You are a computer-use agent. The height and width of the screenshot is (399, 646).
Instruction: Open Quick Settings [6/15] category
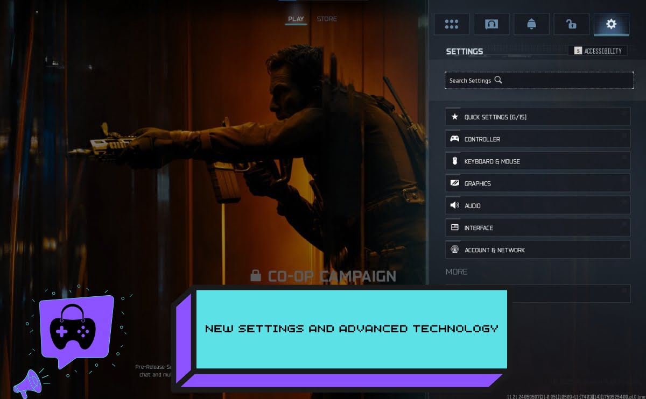[x=538, y=116]
